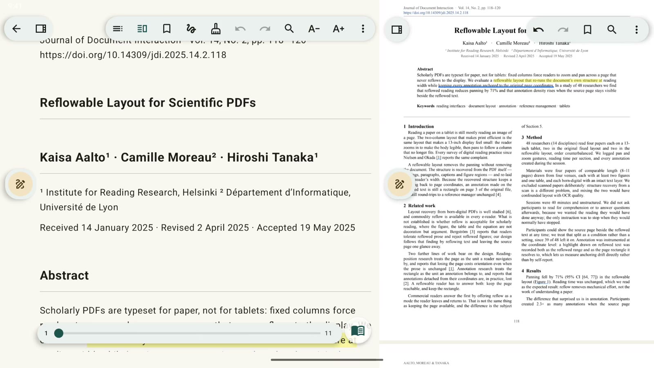Image resolution: width=654 pixels, height=368 pixels.
Task: Open the left pane more options menu
Action: click(x=363, y=29)
